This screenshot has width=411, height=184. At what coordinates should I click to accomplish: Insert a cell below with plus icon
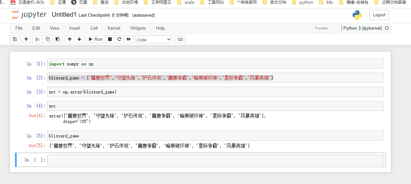click(26, 39)
